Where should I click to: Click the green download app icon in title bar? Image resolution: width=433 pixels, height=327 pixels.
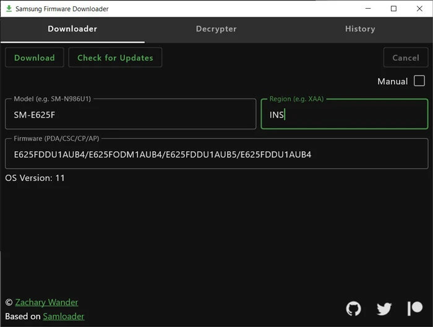8,9
